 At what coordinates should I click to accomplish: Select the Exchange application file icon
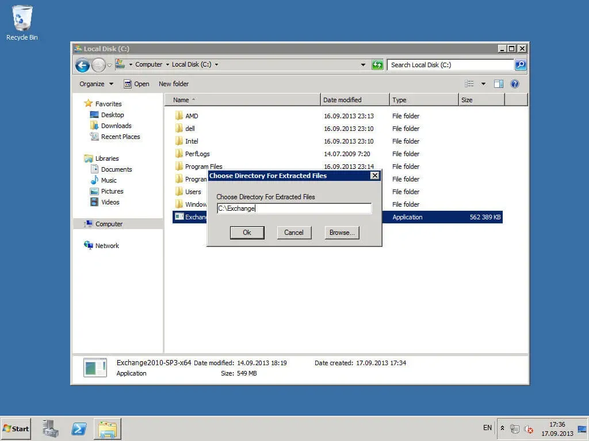(179, 216)
